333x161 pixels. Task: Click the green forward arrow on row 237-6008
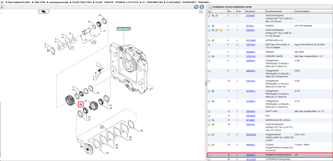pyautogui.click(x=217, y=16)
